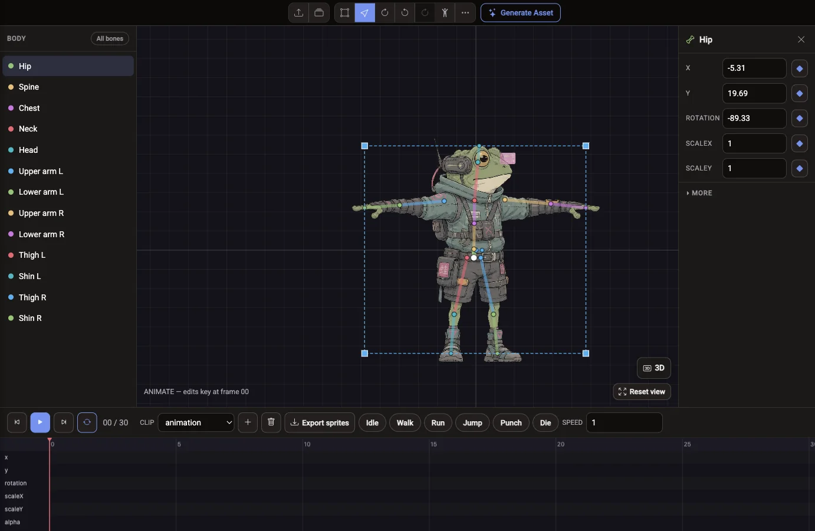The image size is (815, 531).
Task: Apply the Punch animation preset
Action: (511, 422)
